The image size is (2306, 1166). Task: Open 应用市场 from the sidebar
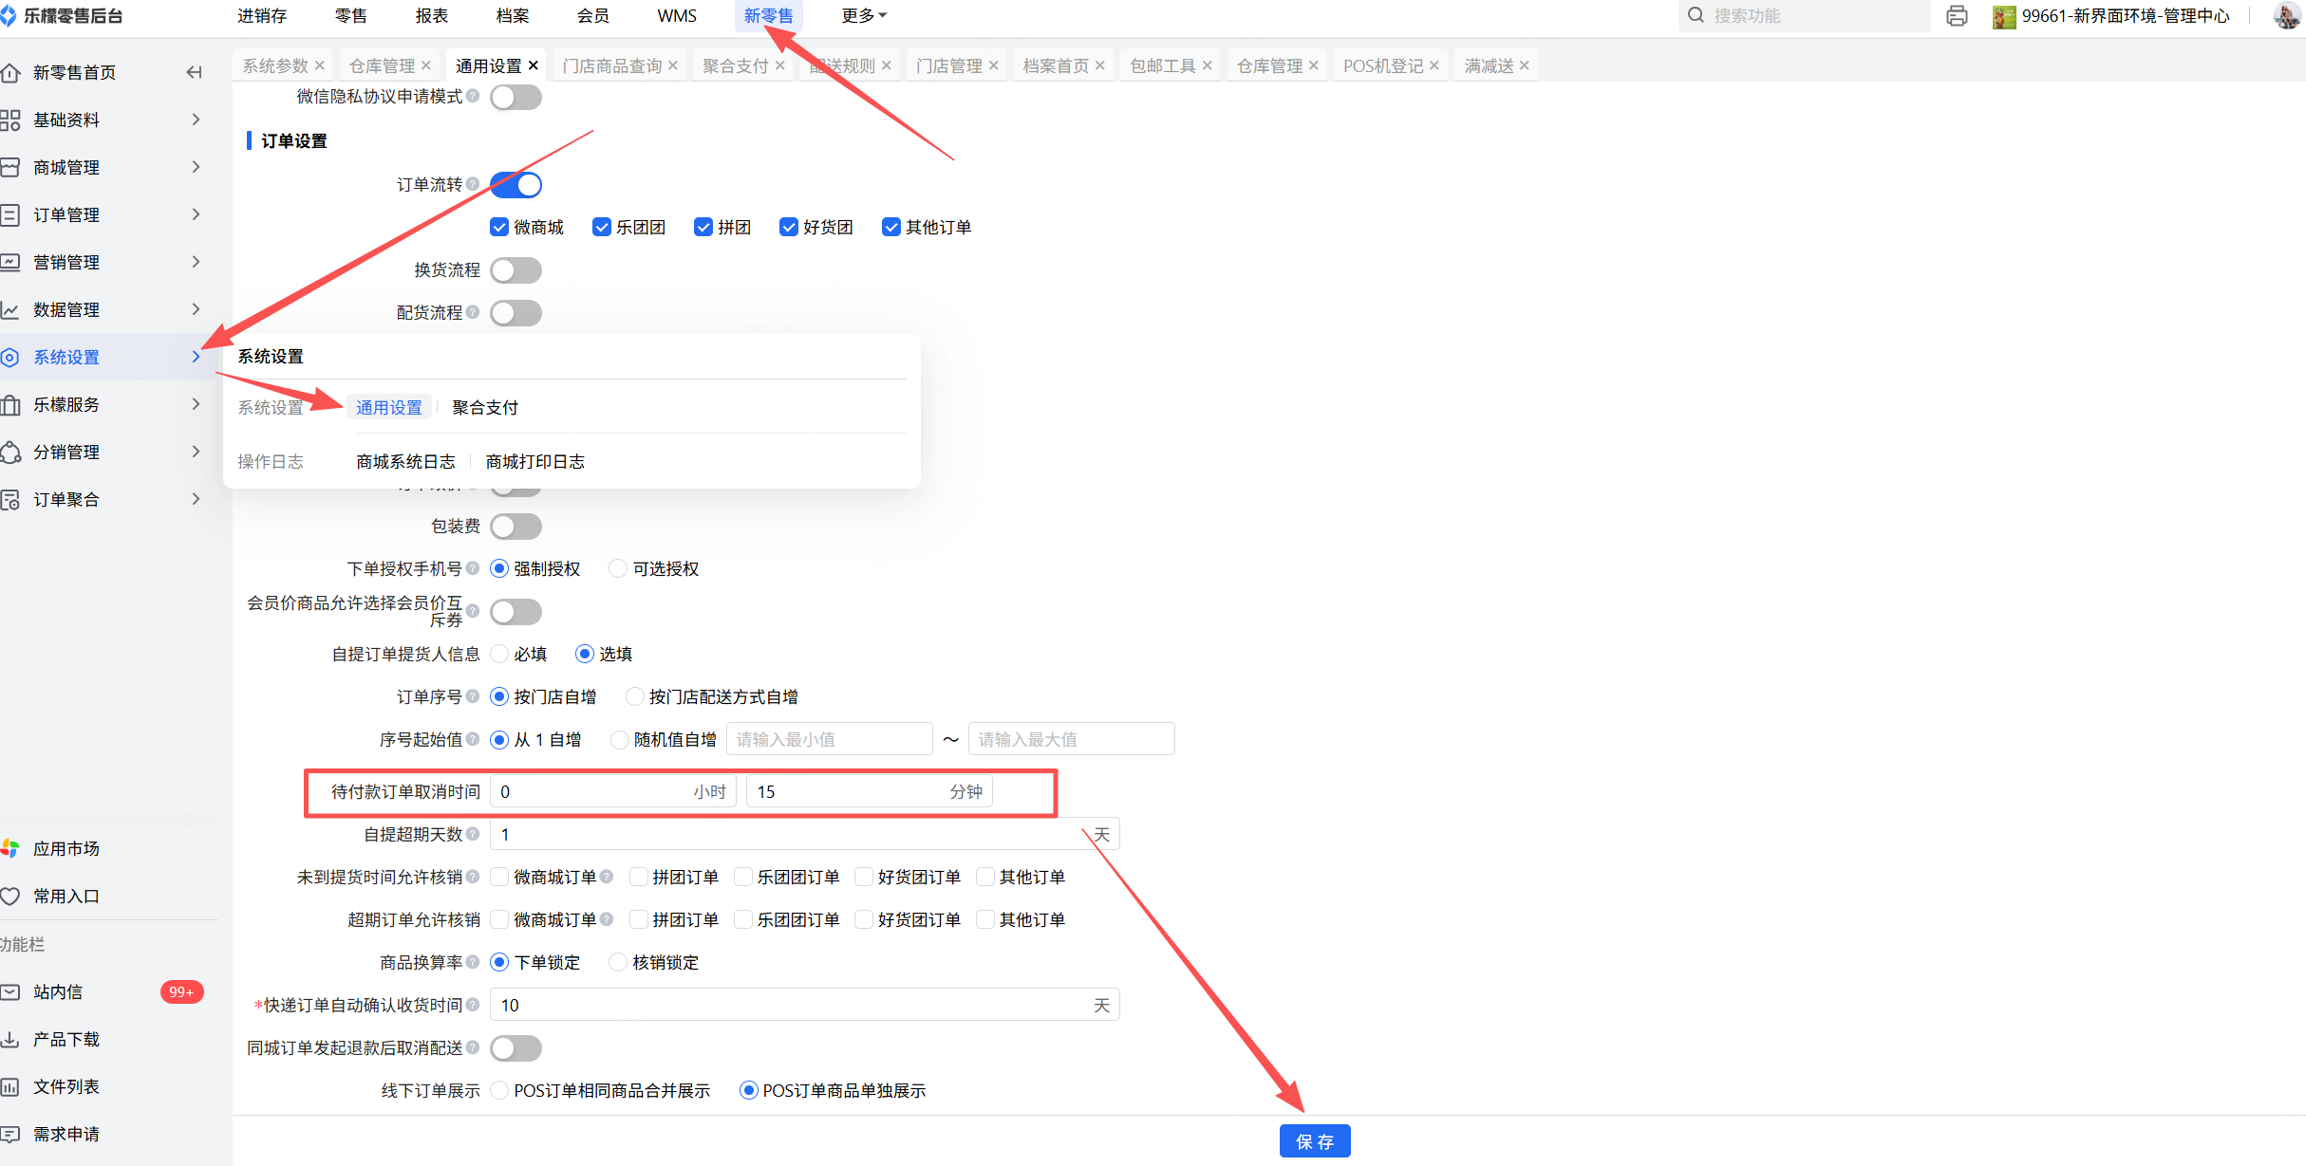(x=66, y=848)
